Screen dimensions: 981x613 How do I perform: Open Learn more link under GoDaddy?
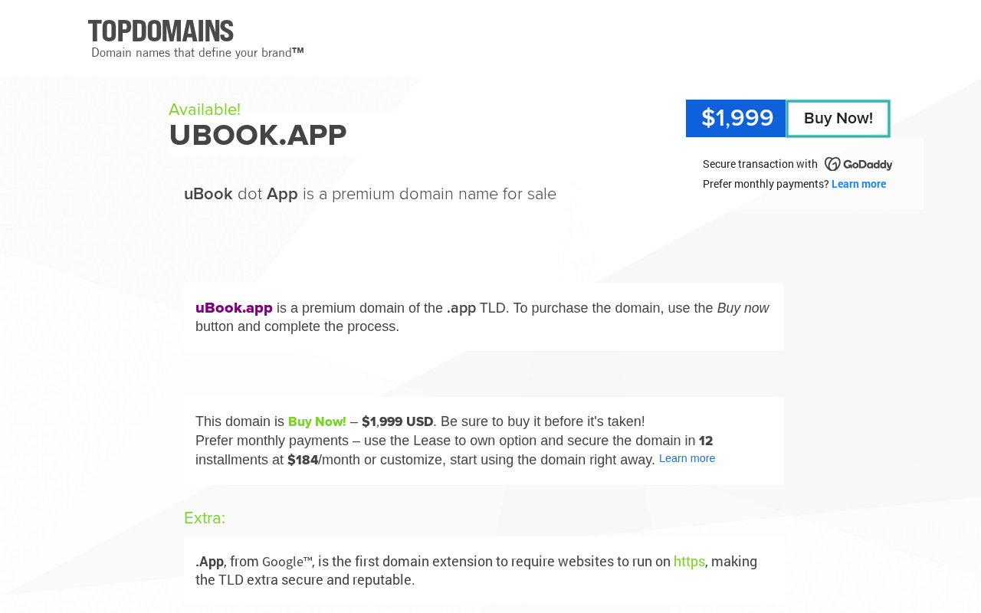point(858,184)
